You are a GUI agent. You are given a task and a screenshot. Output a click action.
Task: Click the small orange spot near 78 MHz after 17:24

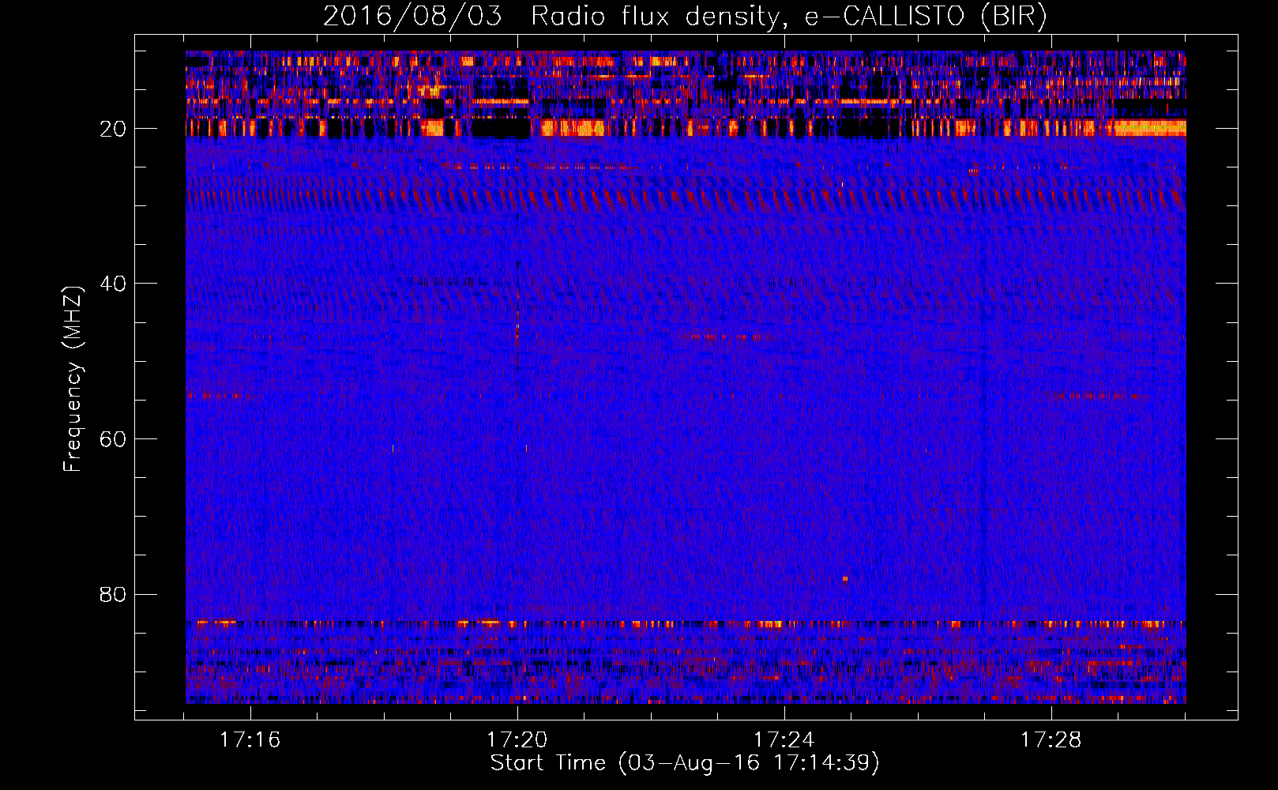[x=845, y=579]
